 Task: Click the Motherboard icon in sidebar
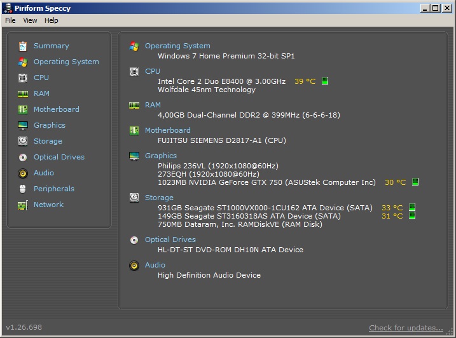[23, 109]
